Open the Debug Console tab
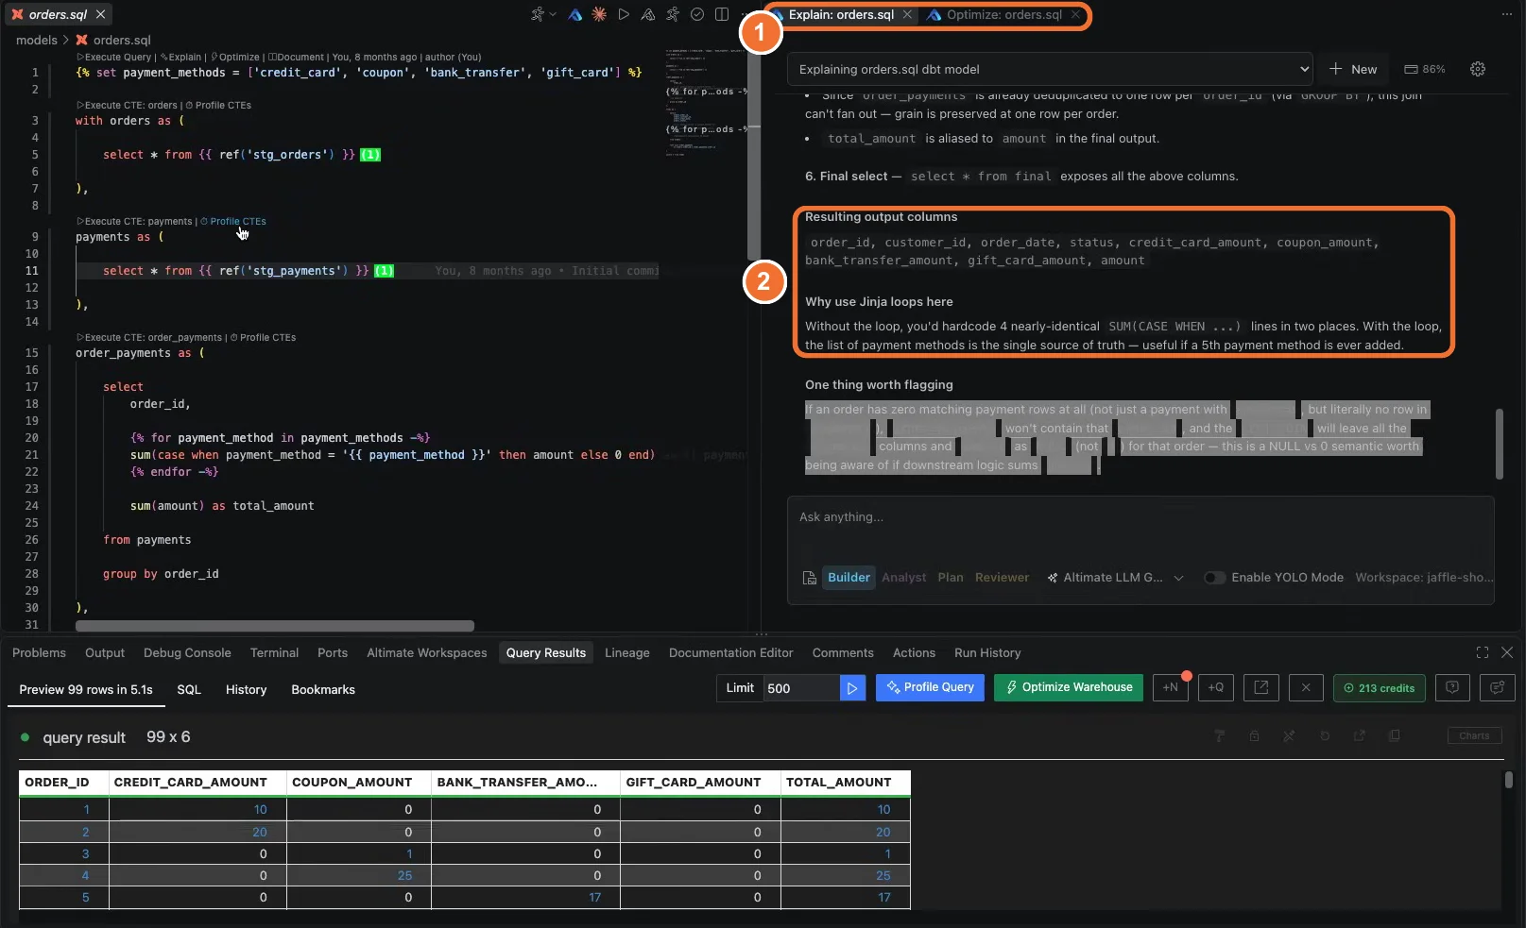1526x928 pixels. point(187,652)
